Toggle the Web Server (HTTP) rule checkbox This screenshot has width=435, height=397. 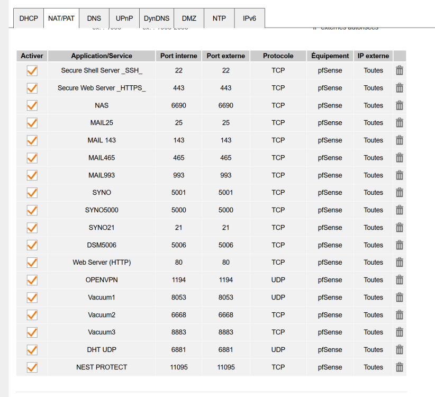click(x=32, y=263)
